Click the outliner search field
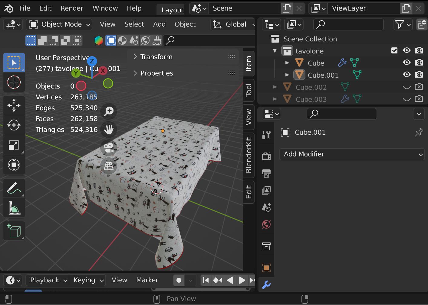The height and width of the screenshot is (305, 428). [x=348, y=24]
